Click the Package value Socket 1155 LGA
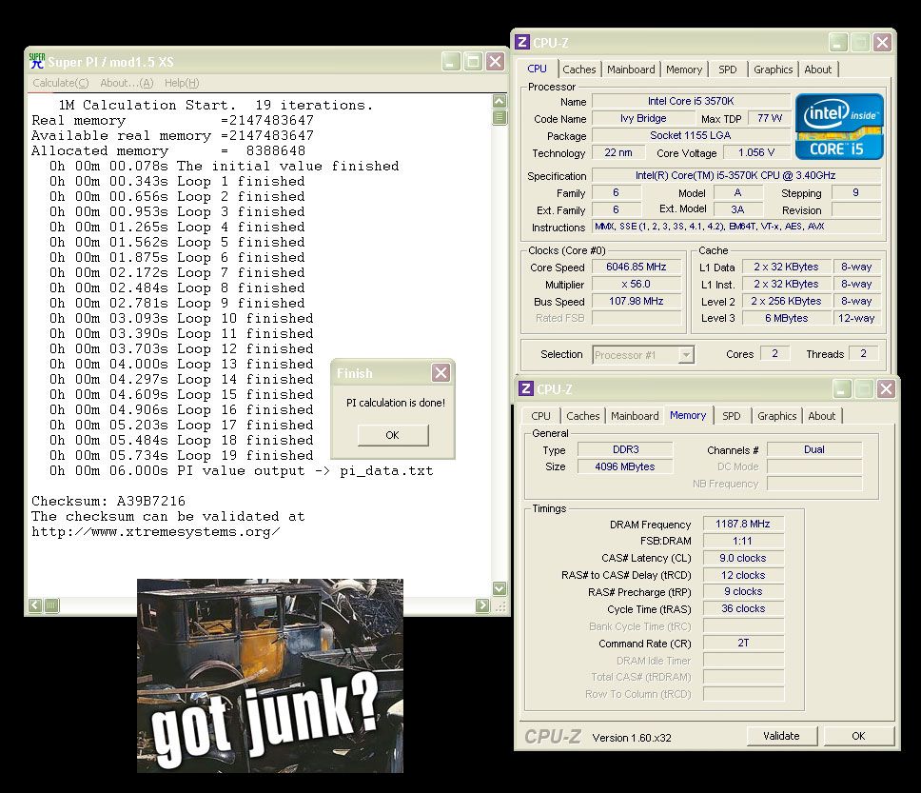 pos(691,135)
